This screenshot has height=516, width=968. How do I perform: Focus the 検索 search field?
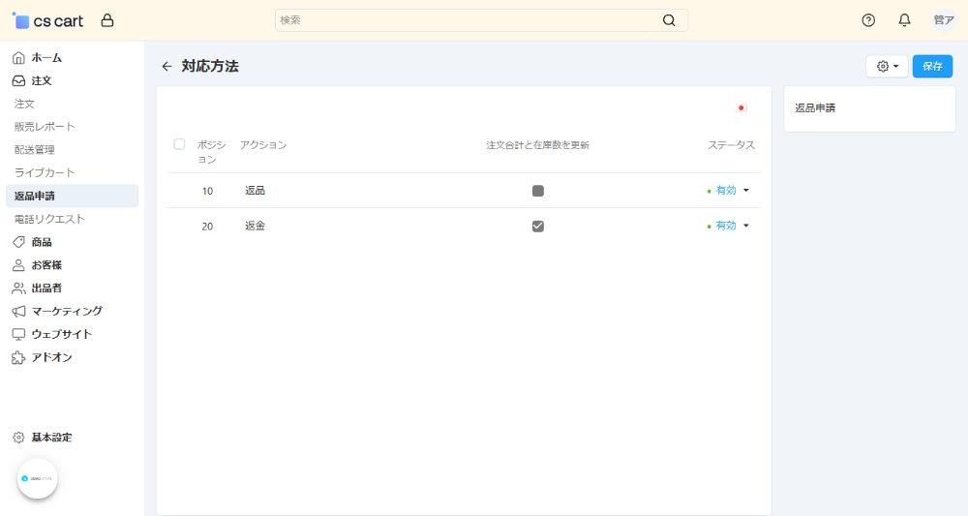coord(468,20)
